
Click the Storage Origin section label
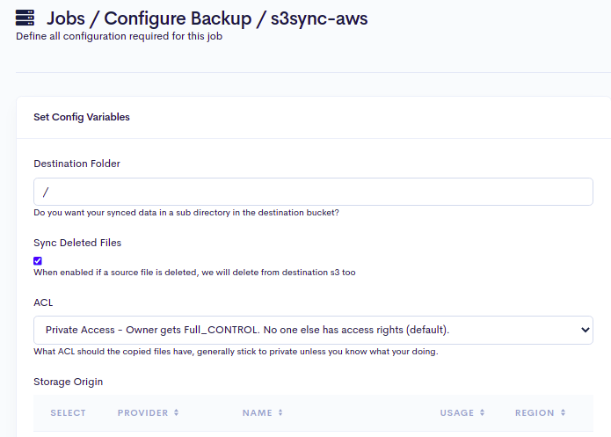pyautogui.click(x=69, y=381)
